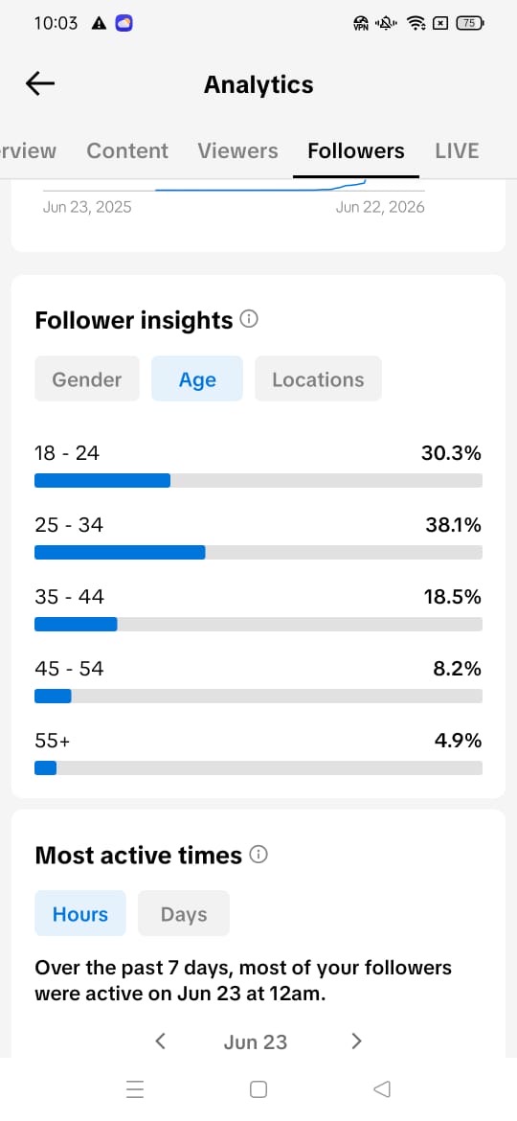
Task: Open the LIVE tab
Action: coord(457,150)
